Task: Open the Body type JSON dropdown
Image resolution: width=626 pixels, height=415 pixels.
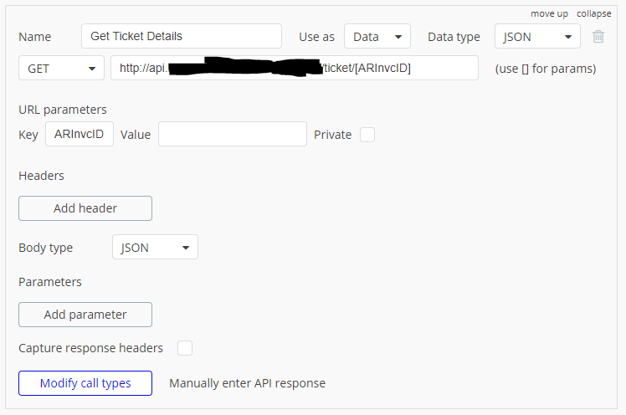Action: click(155, 248)
